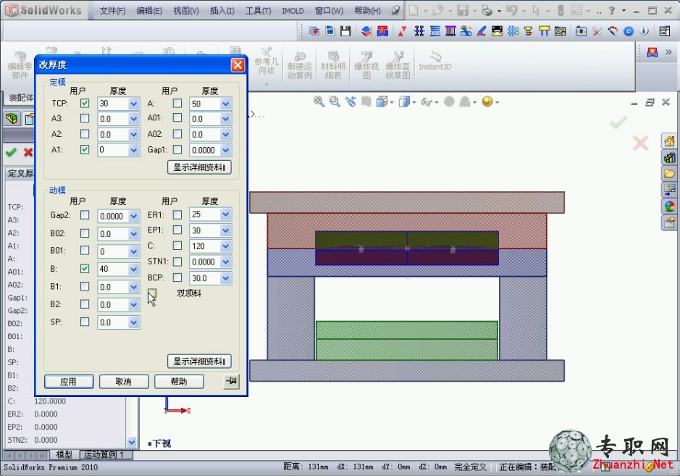Open the Appearances color ball icon in task pane
680x476 pixels.
pos(669,206)
